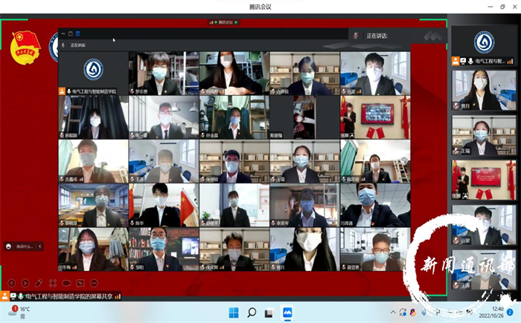521x323 pixels.
Task: Click the microphone icon in sharing status bar
Action: click(x=21, y=296)
